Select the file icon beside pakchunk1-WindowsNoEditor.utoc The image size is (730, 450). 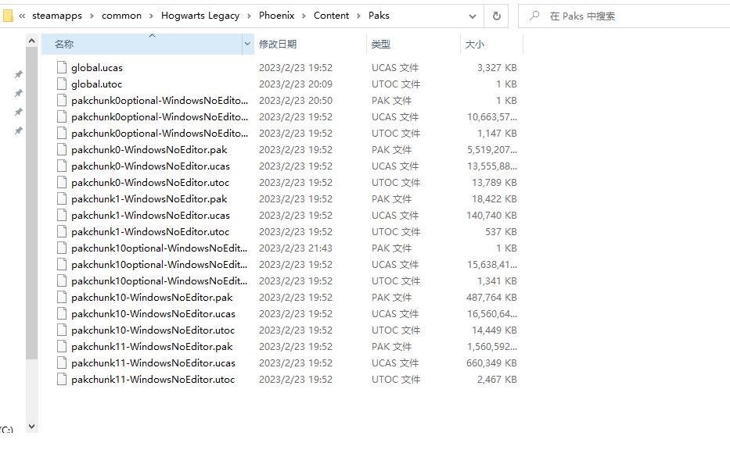click(62, 231)
